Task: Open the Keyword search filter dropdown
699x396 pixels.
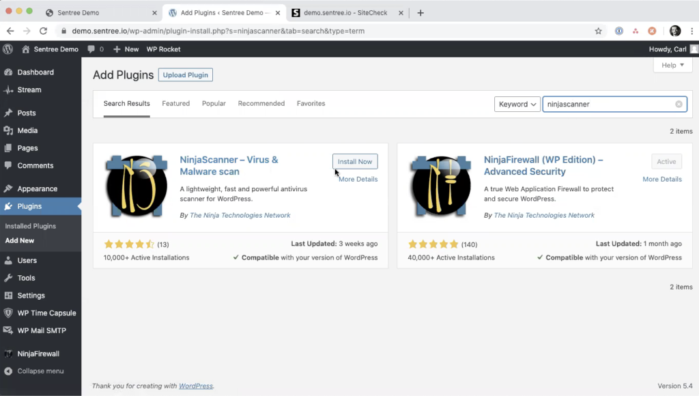Action: (x=517, y=104)
